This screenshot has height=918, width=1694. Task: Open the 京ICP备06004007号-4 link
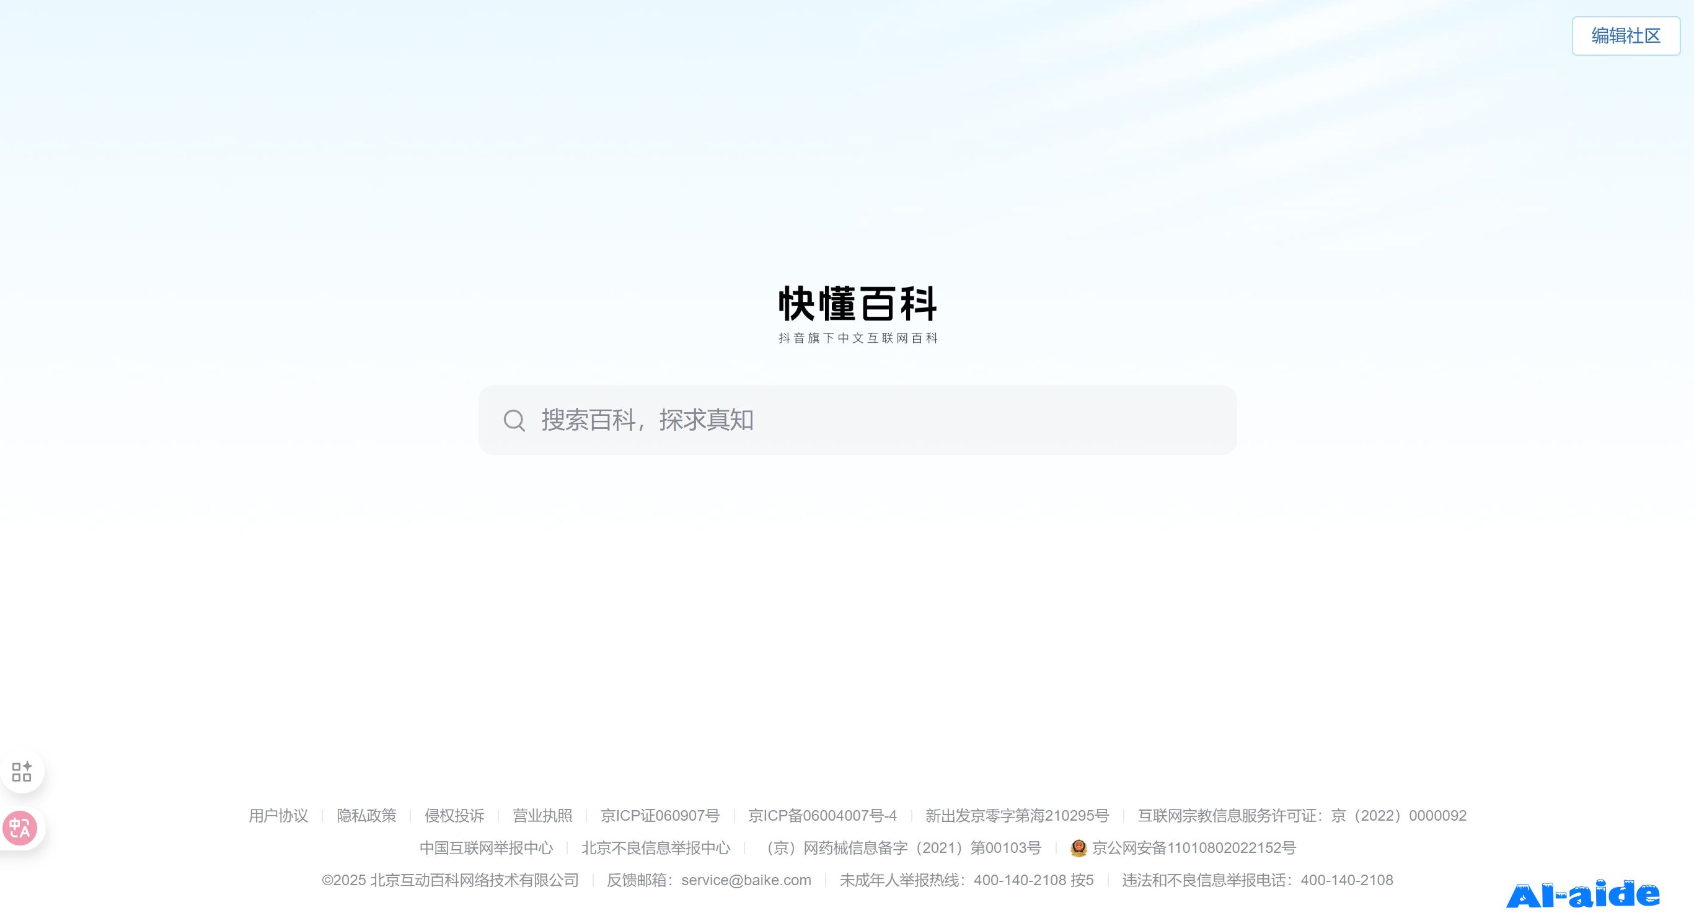823,816
